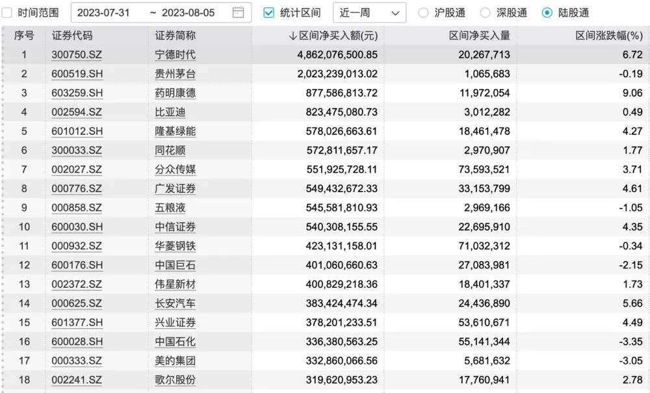Select the 深股通 radio button
This screenshot has width=650, height=393.
pos(485,13)
